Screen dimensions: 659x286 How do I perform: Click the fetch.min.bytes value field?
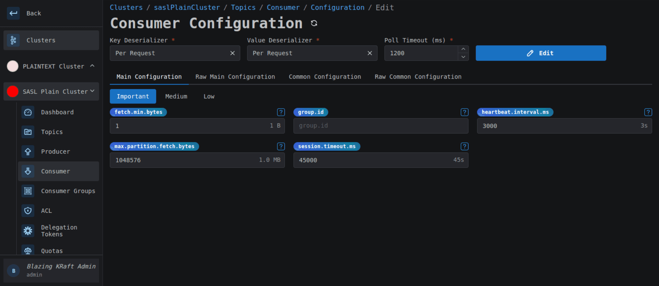click(x=197, y=126)
